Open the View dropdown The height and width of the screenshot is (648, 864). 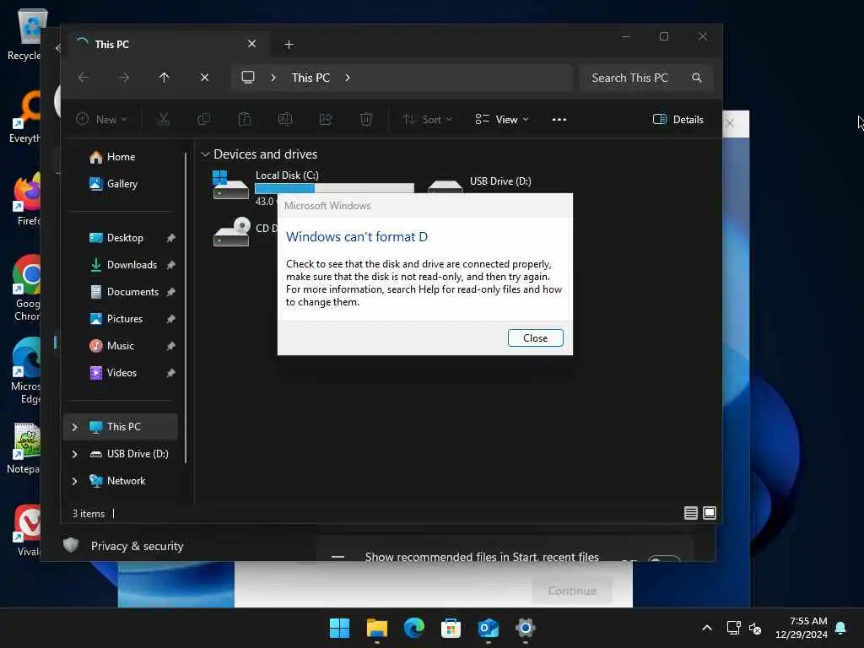pyautogui.click(x=502, y=119)
